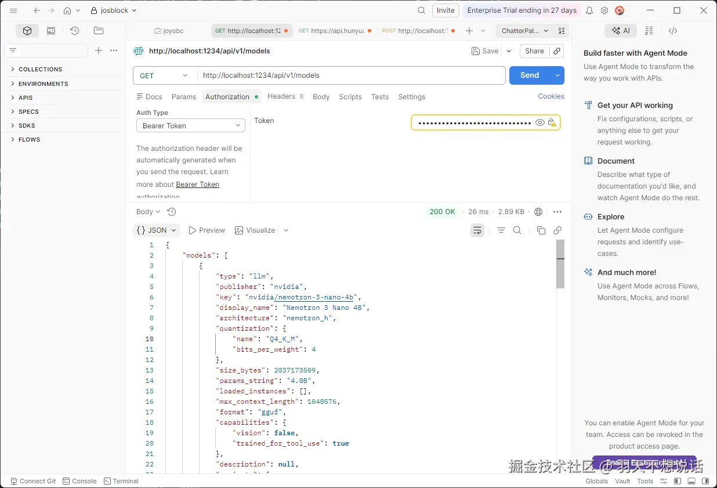The width and height of the screenshot is (717, 488).
Task: Click the Share button
Action: pyautogui.click(x=534, y=51)
